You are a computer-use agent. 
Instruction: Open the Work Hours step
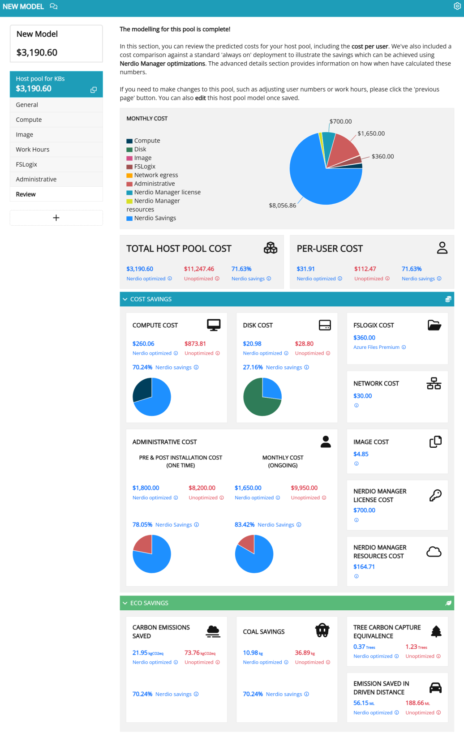tap(56, 149)
